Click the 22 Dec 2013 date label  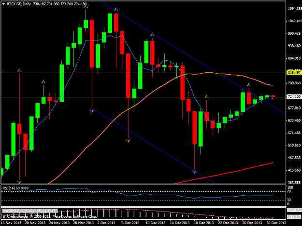pos(228,223)
